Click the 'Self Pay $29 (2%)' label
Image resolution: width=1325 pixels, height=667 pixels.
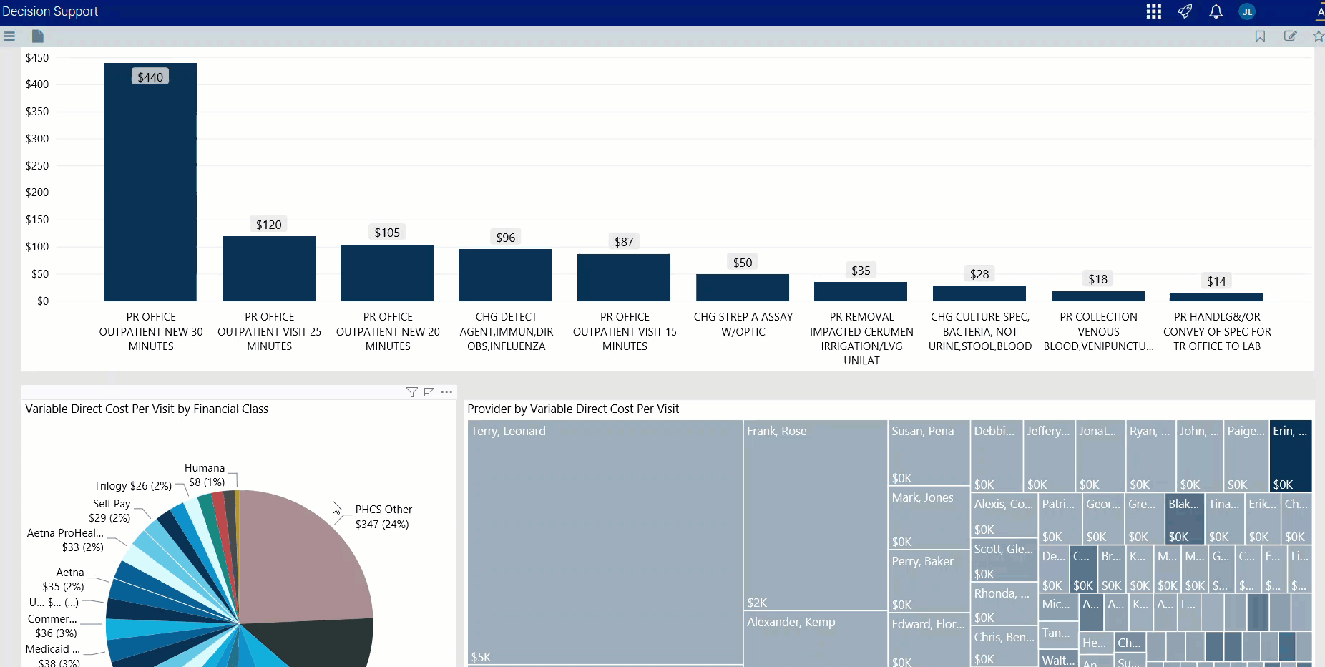coord(110,511)
